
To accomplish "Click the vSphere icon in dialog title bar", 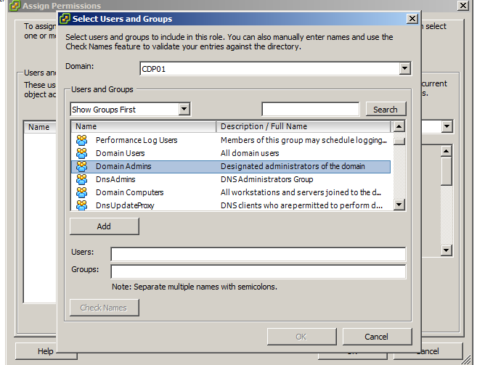I will pyautogui.click(x=67, y=19).
